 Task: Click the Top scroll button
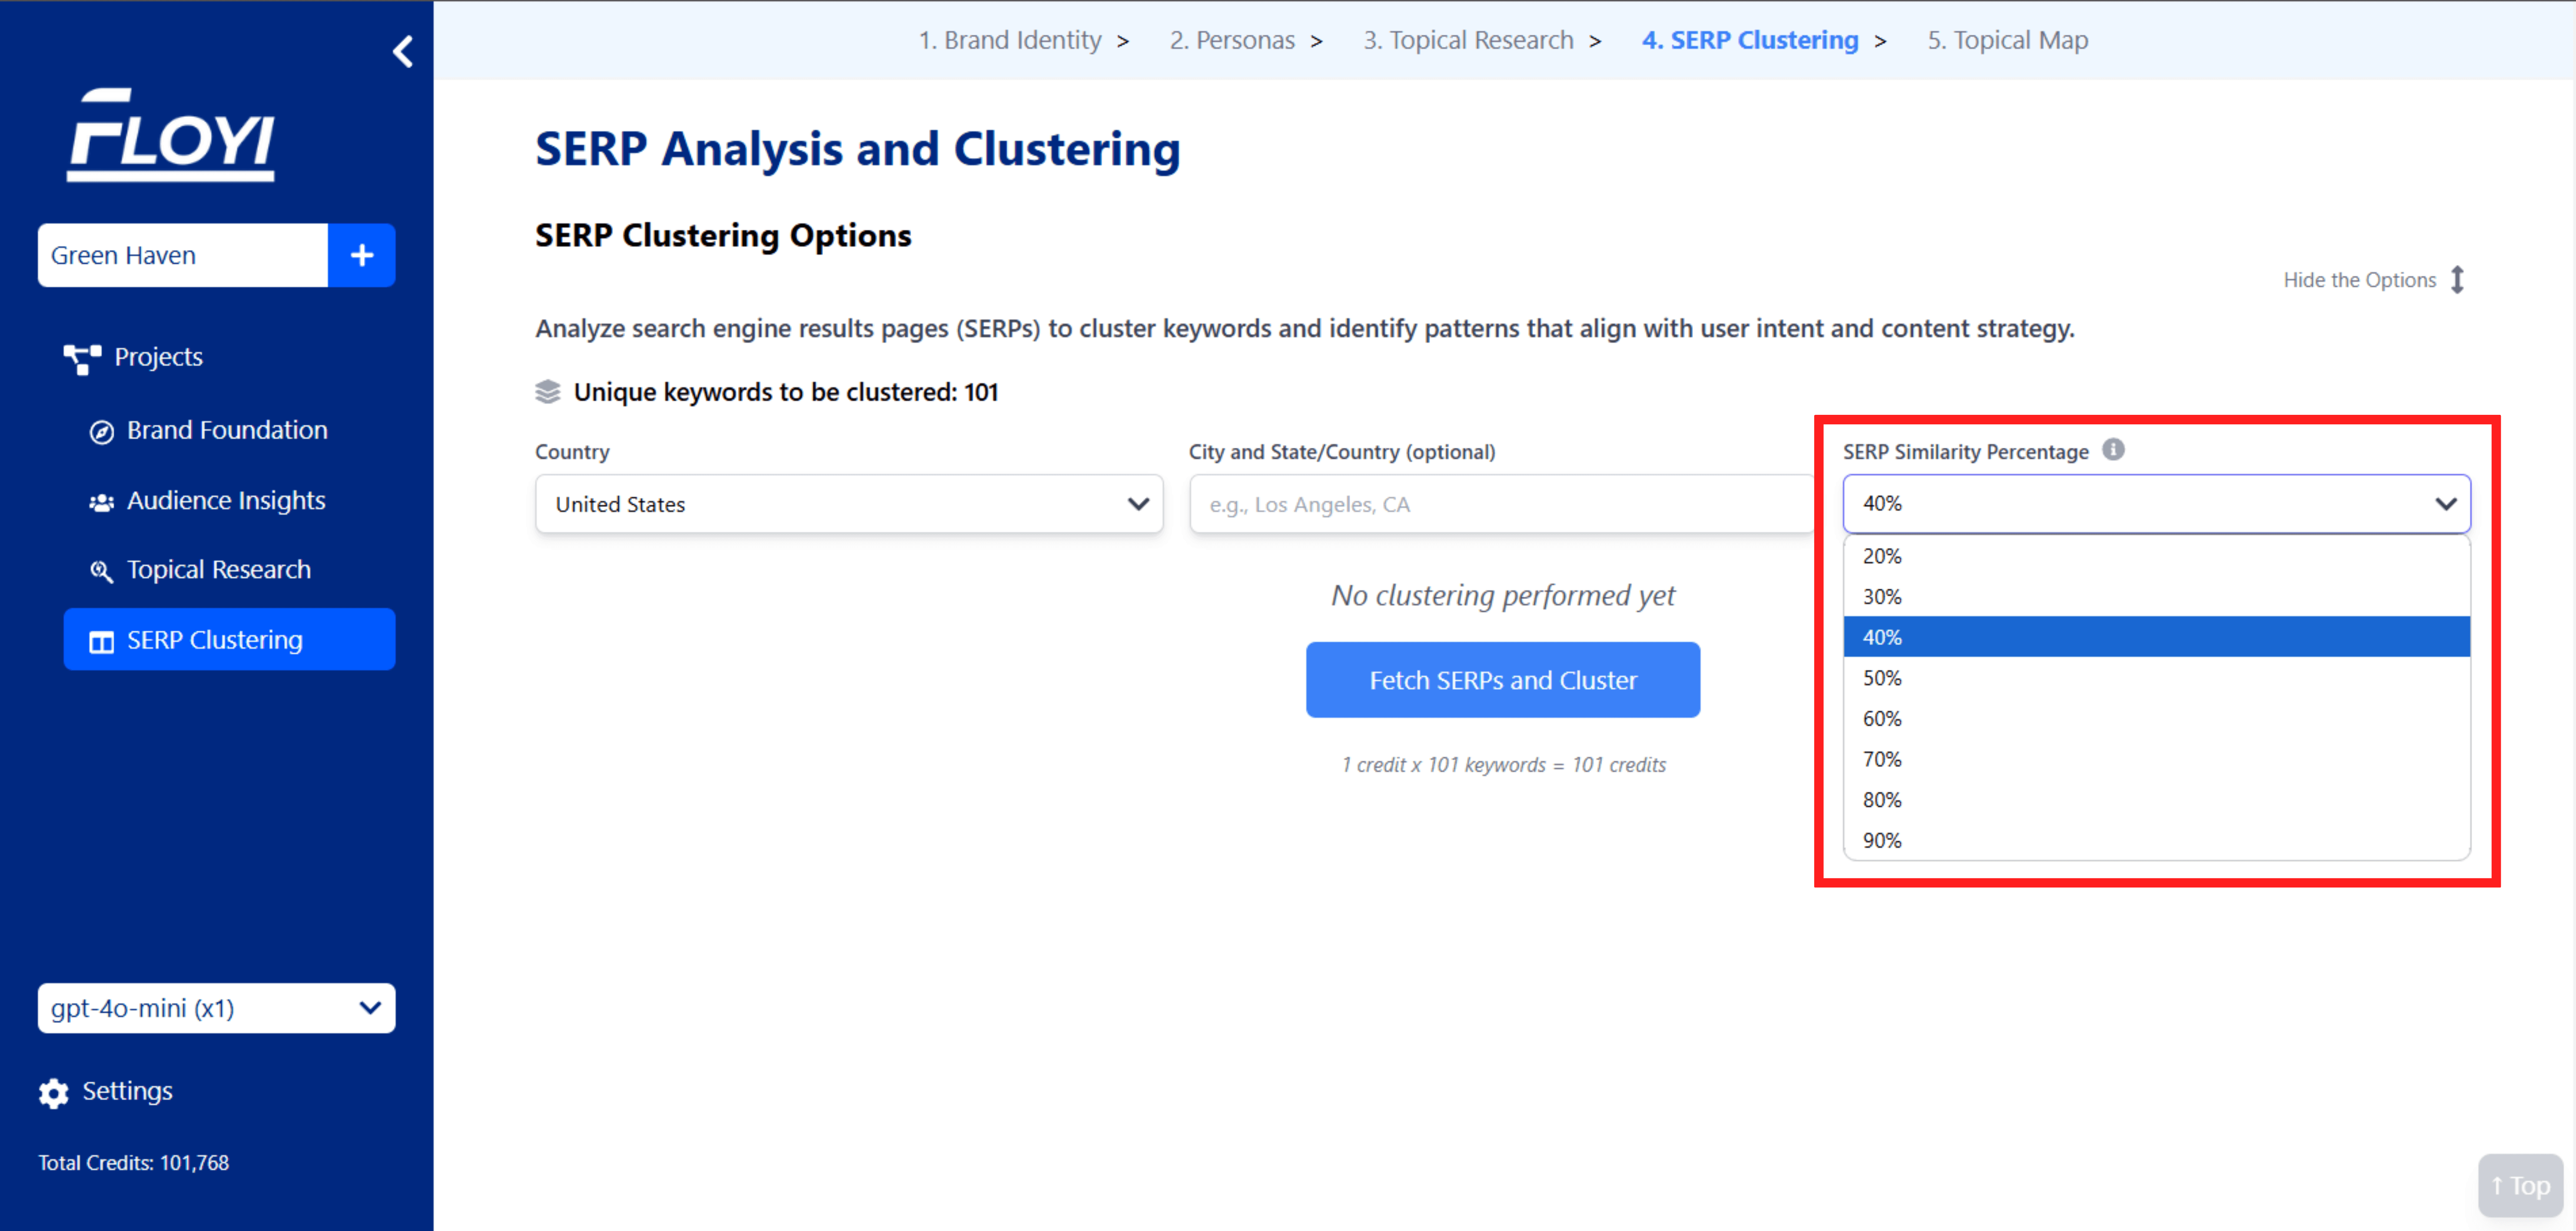click(x=2520, y=1185)
